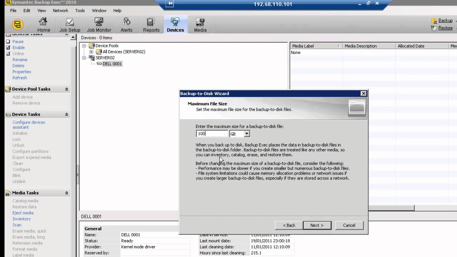The image size is (457, 257).
Task: Click the media list horizontal scrollbar
Action: (391, 208)
